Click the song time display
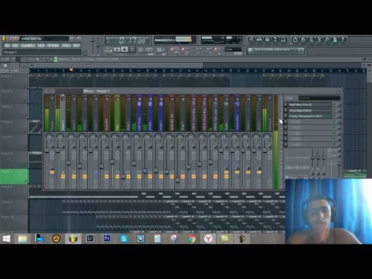372x279 pixels. tap(127, 41)
